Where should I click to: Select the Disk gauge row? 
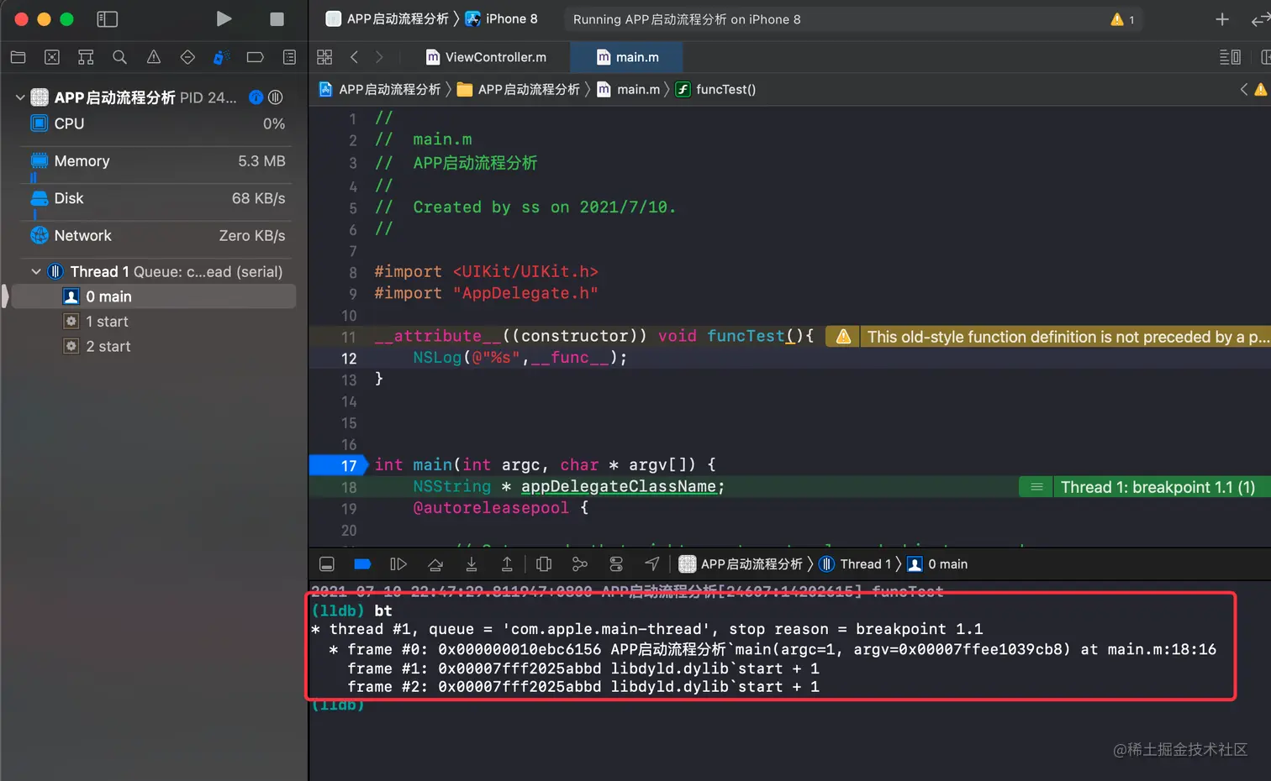157,198
